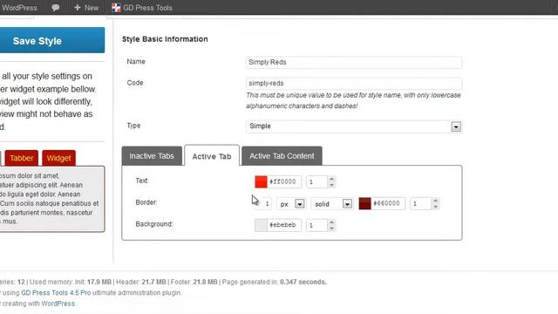
Task: Open the Border unit px dropdown
Action: pyautogui.click(x=291, y=204)
